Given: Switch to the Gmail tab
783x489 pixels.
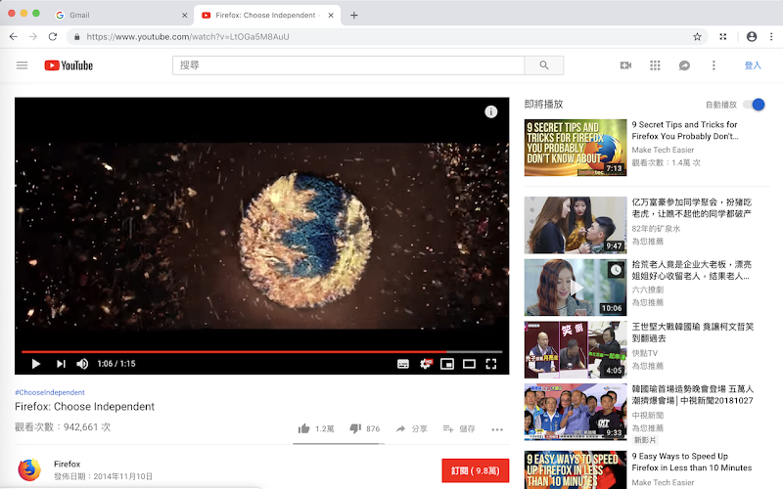Looking at the screenshot, I should [x=119, y=15].
